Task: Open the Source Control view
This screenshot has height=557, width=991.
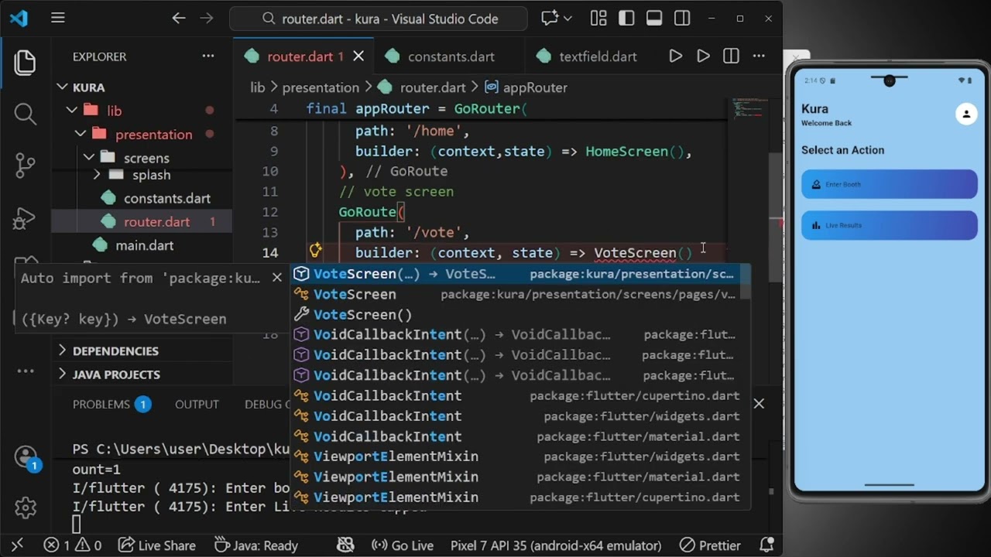Action: click(x=25, y=165)
